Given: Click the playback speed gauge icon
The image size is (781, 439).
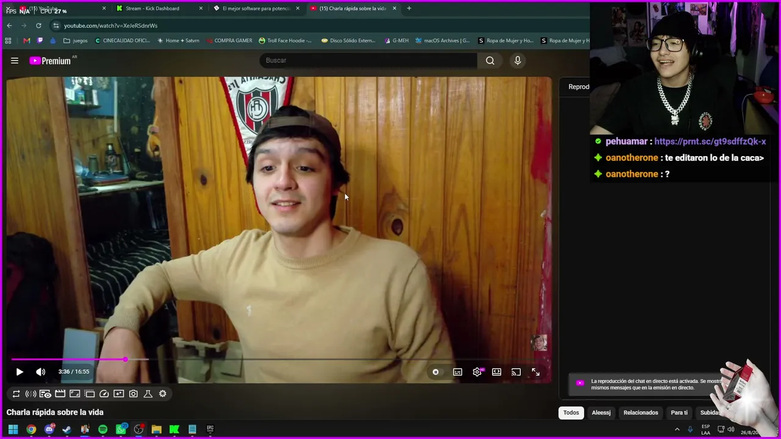Looking at the screenshot, I should coord(104,394).
